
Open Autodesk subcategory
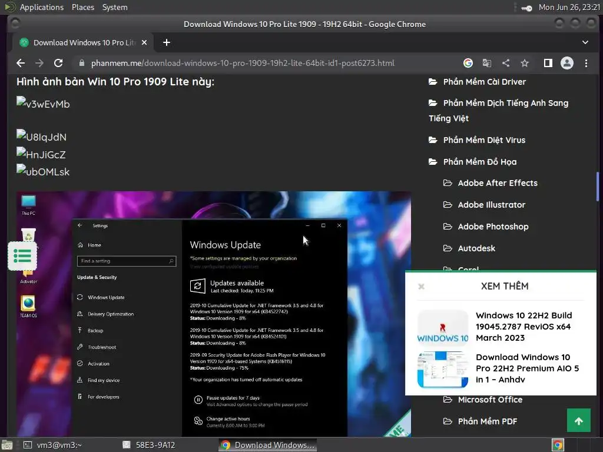coord(476,248)
